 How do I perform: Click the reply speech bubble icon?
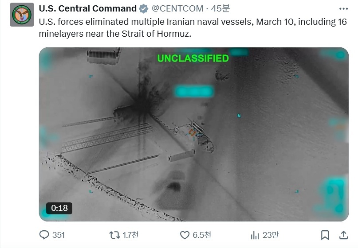coord(44,235)
